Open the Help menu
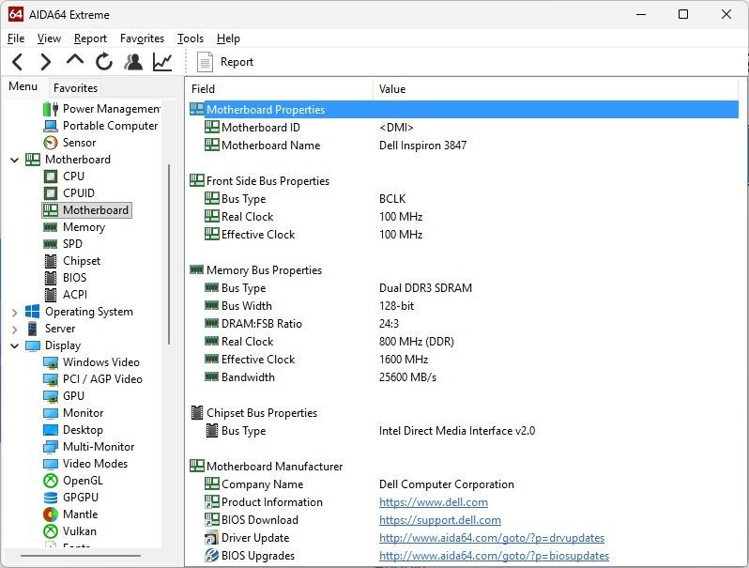 (x=228, y=38)
